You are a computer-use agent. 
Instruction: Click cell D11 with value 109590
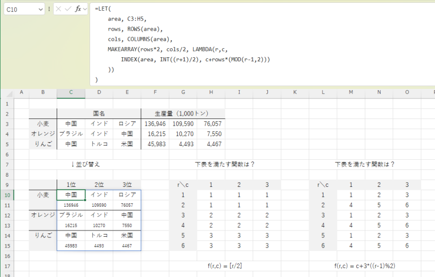[99, 205]
